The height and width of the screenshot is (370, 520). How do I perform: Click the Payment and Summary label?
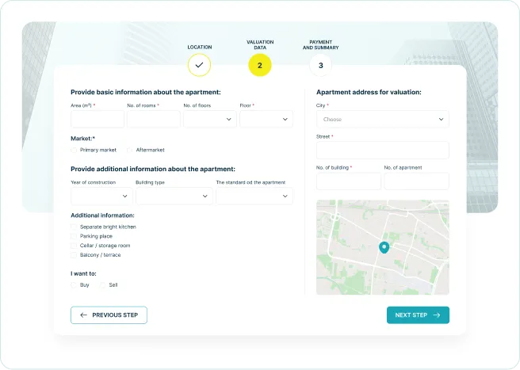tap(321, 44)
